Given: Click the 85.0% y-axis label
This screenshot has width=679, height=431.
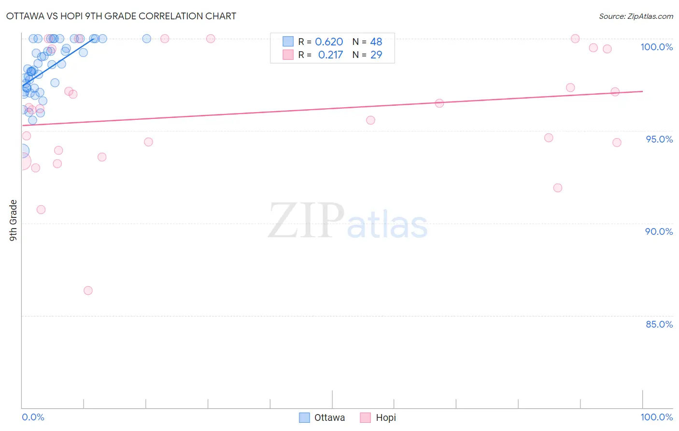Looking at the screenshot, I should pyautogui.click(x=659, y=324).
